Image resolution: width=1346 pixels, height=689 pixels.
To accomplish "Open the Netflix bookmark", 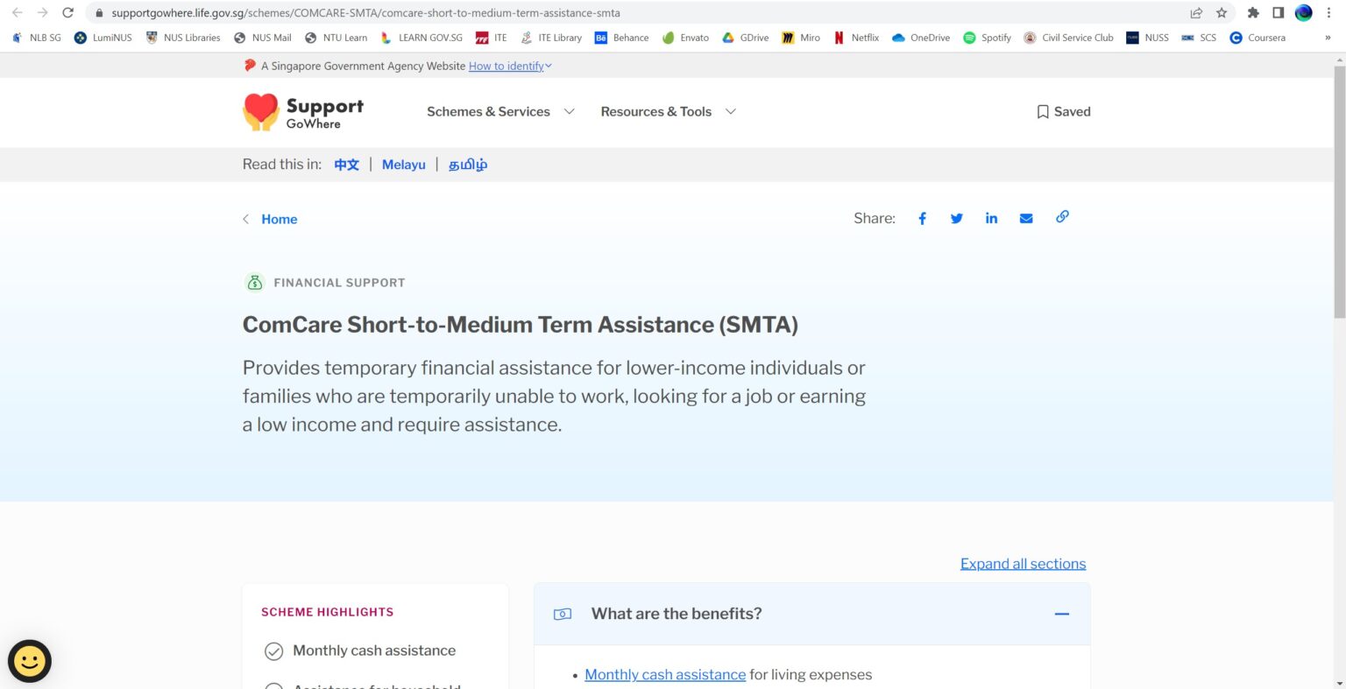I will (x=856, y=38).
